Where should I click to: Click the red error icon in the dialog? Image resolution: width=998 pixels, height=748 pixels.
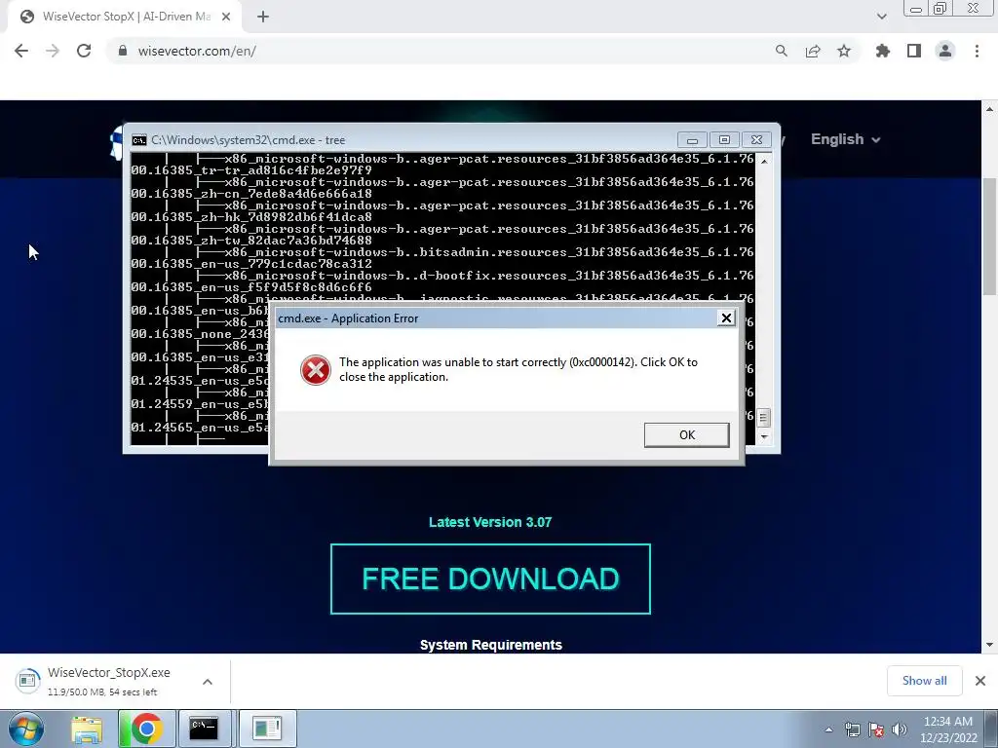(316, 370)
